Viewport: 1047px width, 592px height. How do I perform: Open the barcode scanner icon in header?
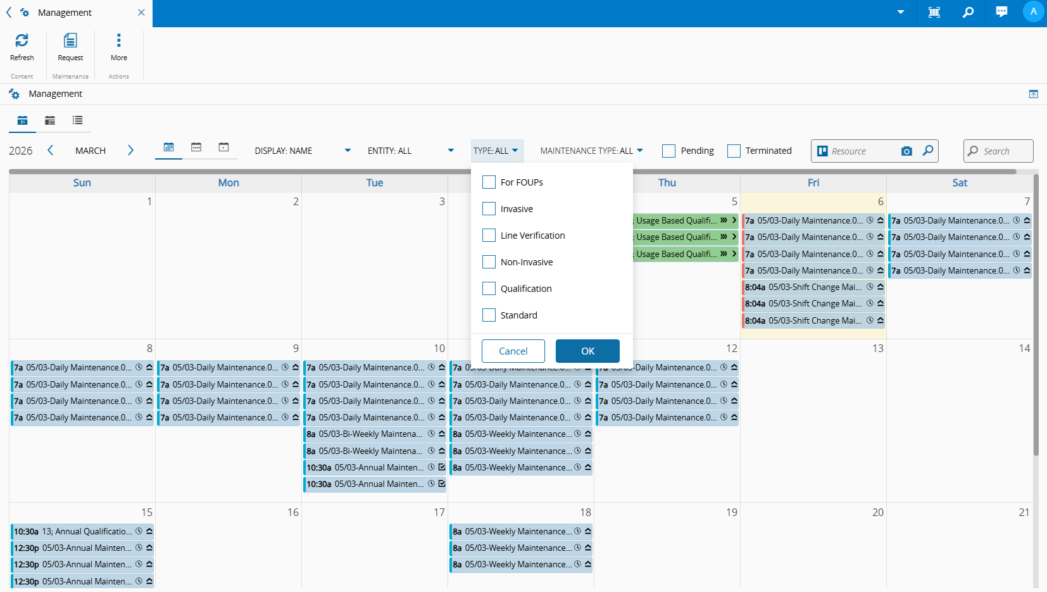[x=934, y=12]
